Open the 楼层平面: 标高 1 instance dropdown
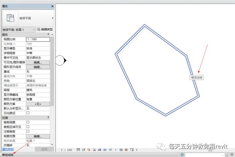235x157 pixels. coord(19,30)
